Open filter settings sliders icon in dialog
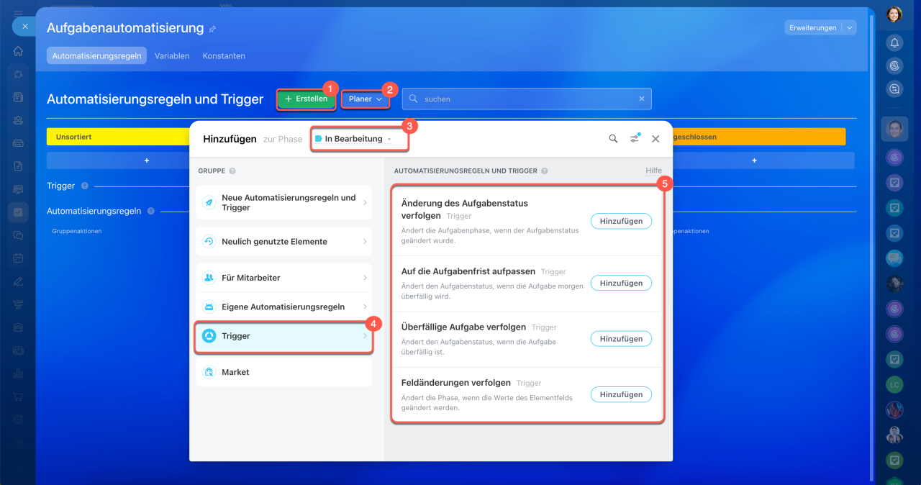This screenshot has width=921, height=485. 635,139
